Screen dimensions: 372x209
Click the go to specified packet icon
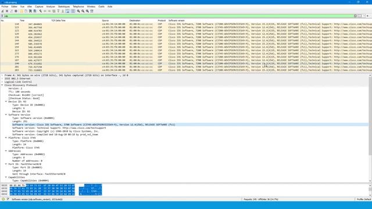54,11
